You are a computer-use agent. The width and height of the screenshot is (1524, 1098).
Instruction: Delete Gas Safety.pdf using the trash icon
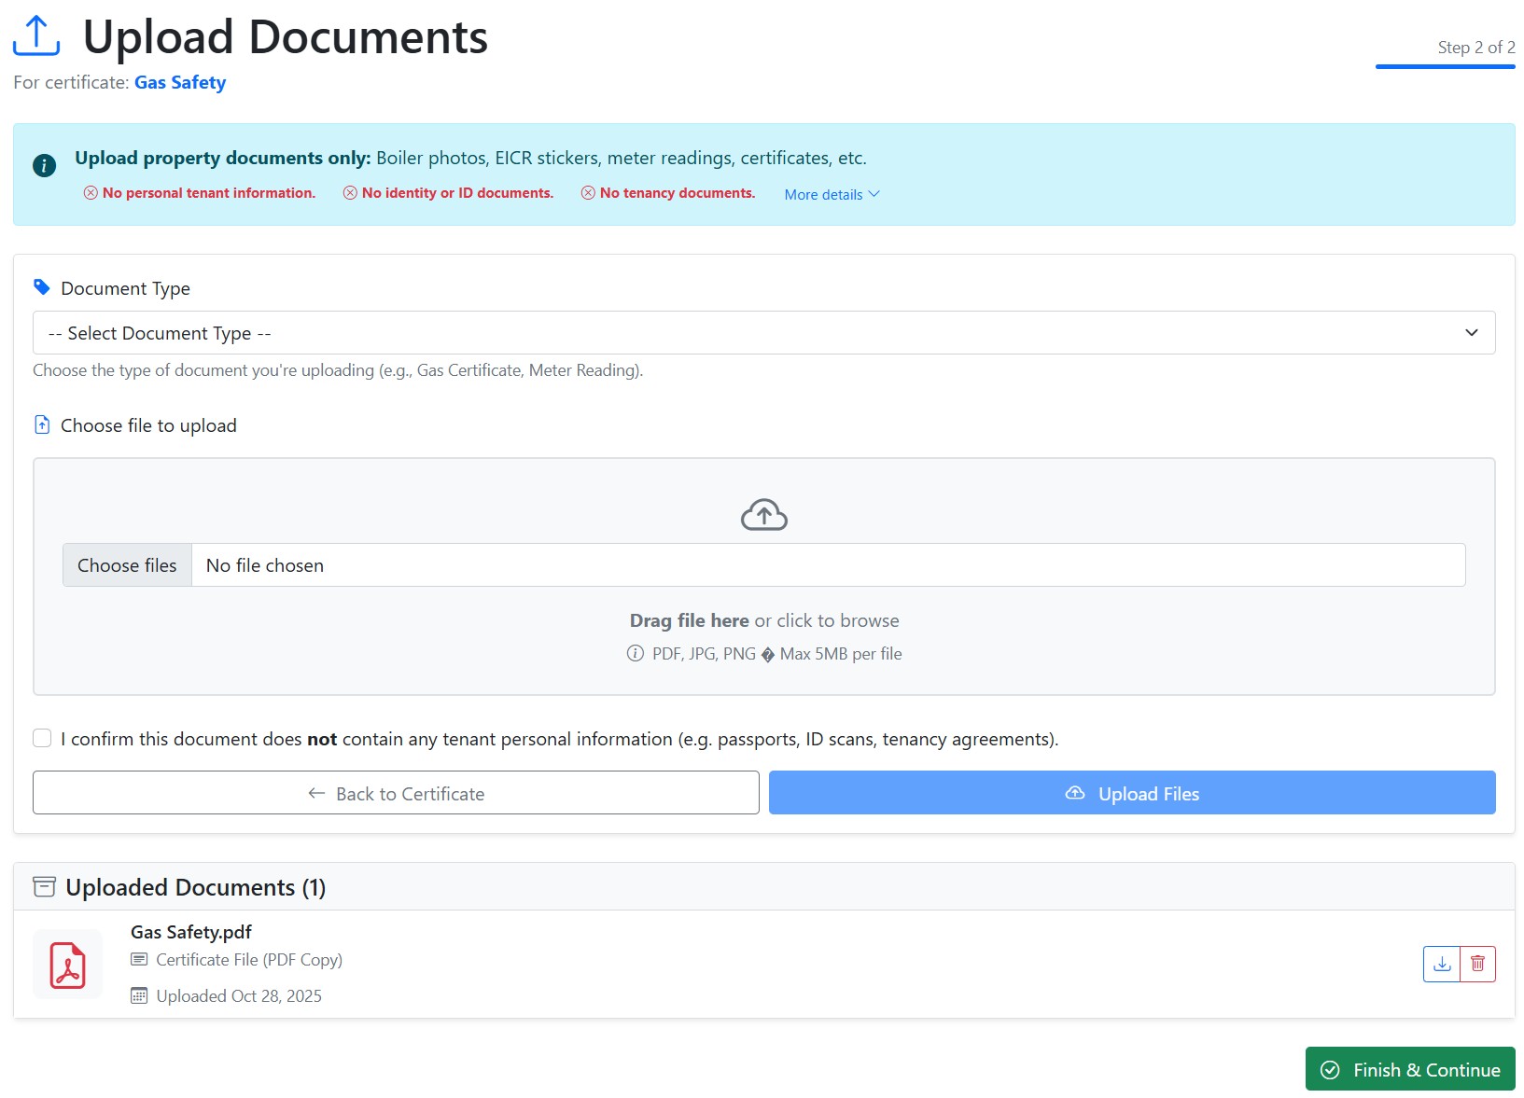pos(1477,964)
